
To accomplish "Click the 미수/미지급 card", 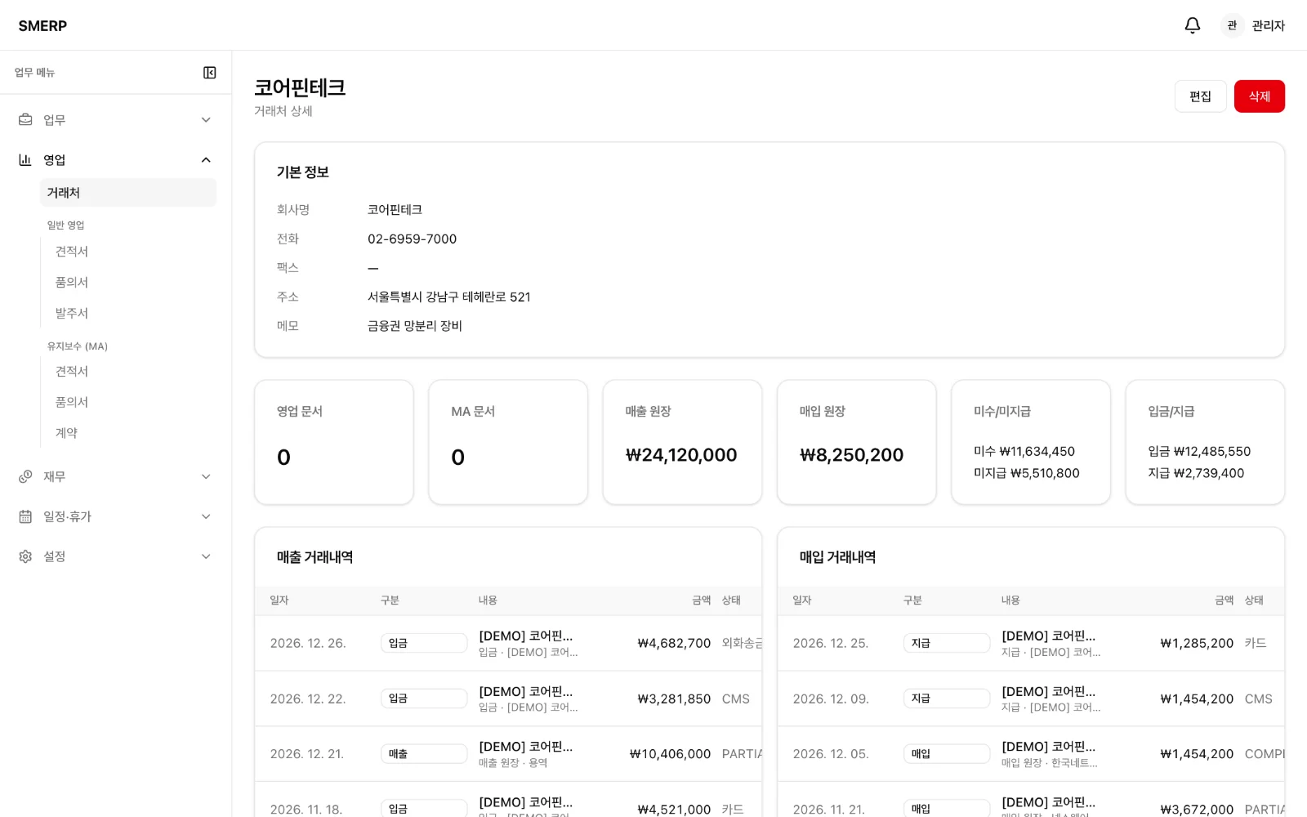I will (1031, 442).
